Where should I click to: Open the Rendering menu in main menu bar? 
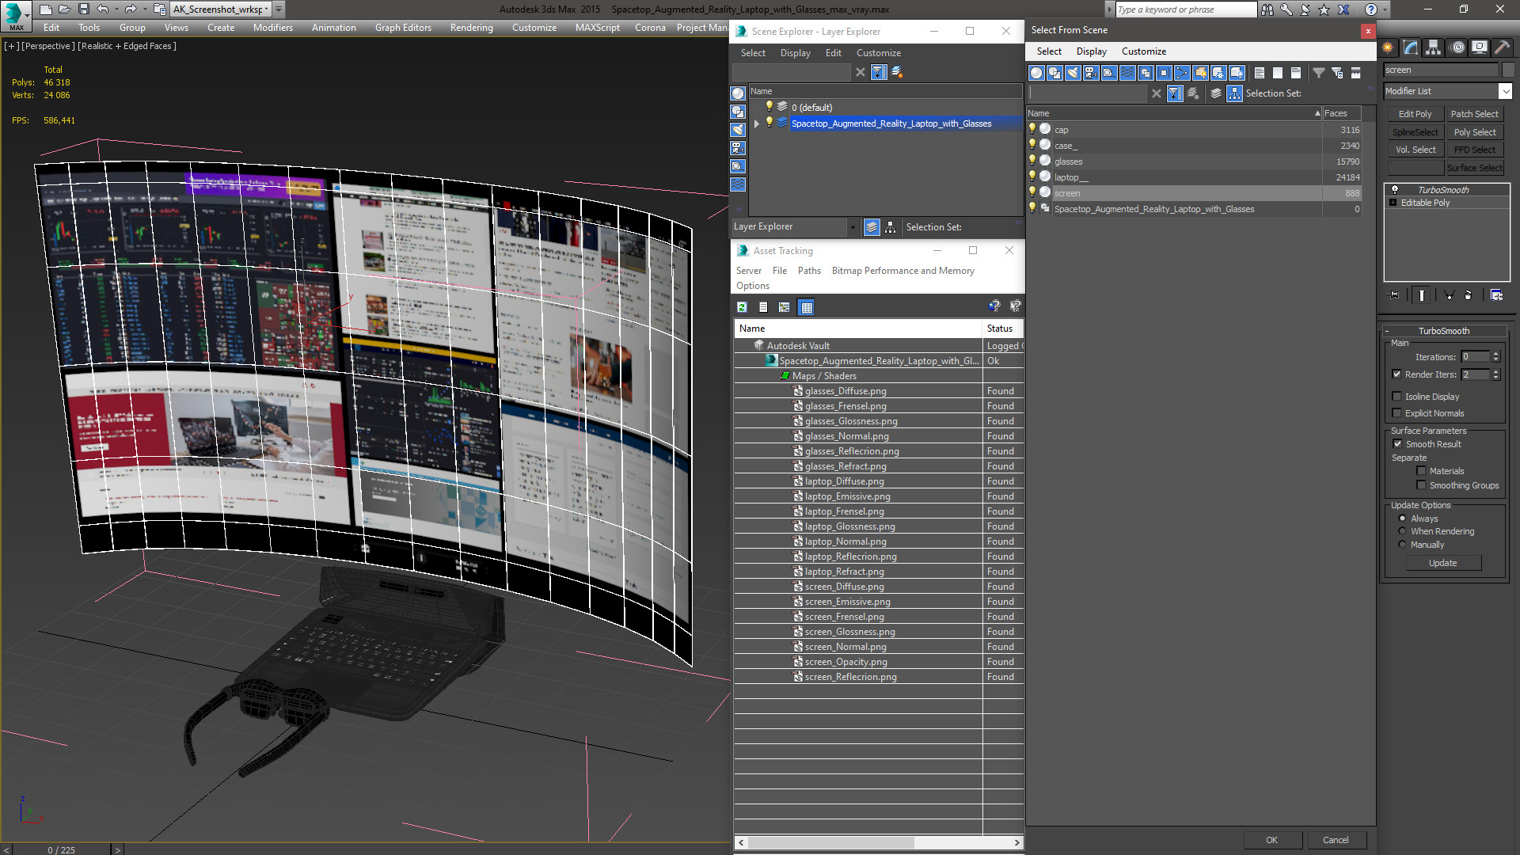tap(471, 28)
